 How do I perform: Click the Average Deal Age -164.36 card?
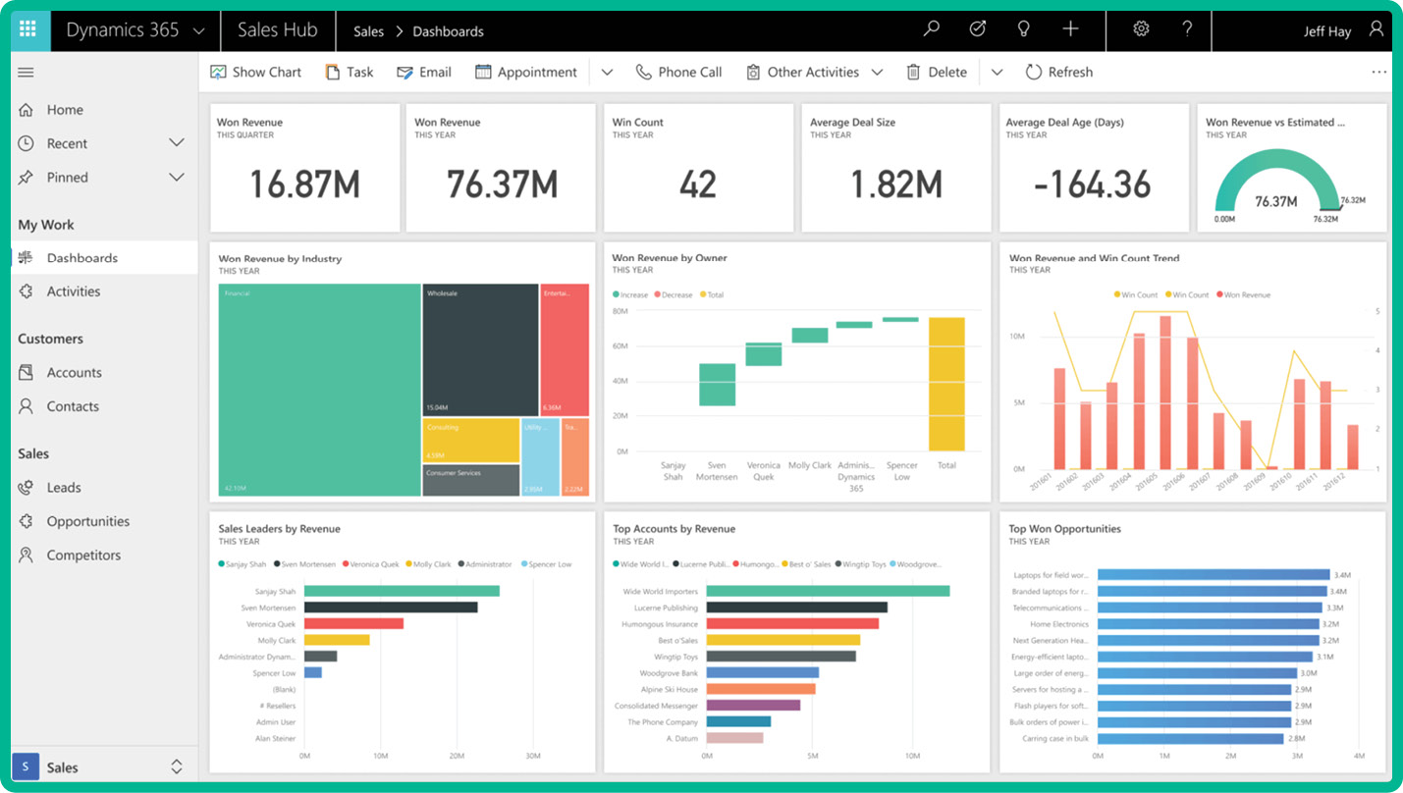[x=1093, y=168]
